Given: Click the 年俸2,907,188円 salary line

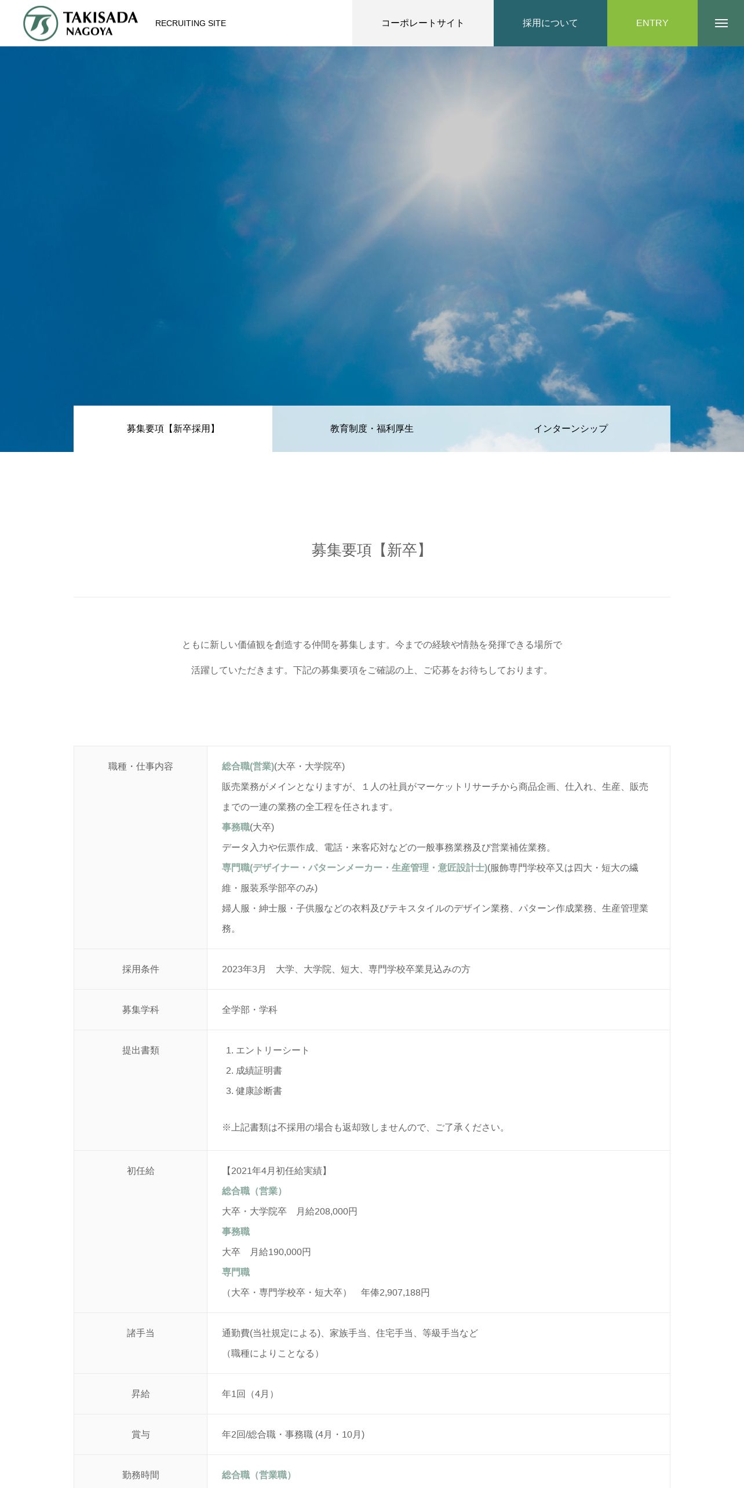Looking at the screenshot, I should (326, 1293).
